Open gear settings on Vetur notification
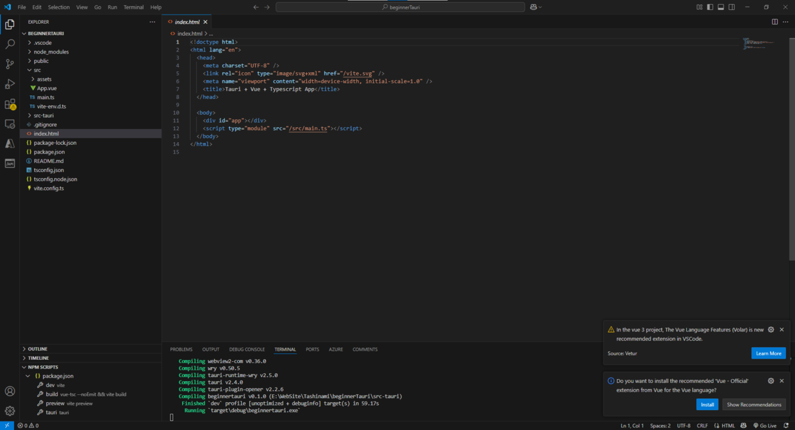 pos(770,329)
